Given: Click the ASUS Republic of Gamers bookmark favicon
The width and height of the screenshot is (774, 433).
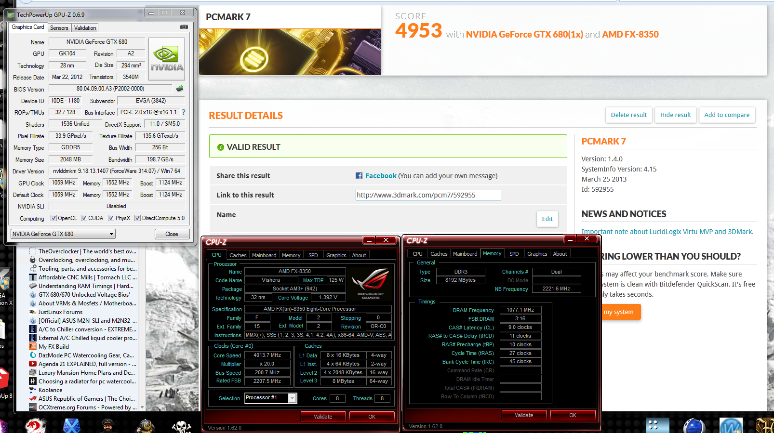Looking at the screenshot, I should click(33, 399).
